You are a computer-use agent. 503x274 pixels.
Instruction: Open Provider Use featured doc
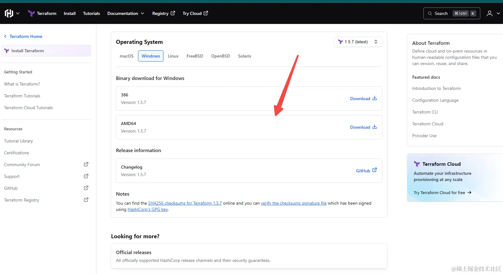pos(424,136)
